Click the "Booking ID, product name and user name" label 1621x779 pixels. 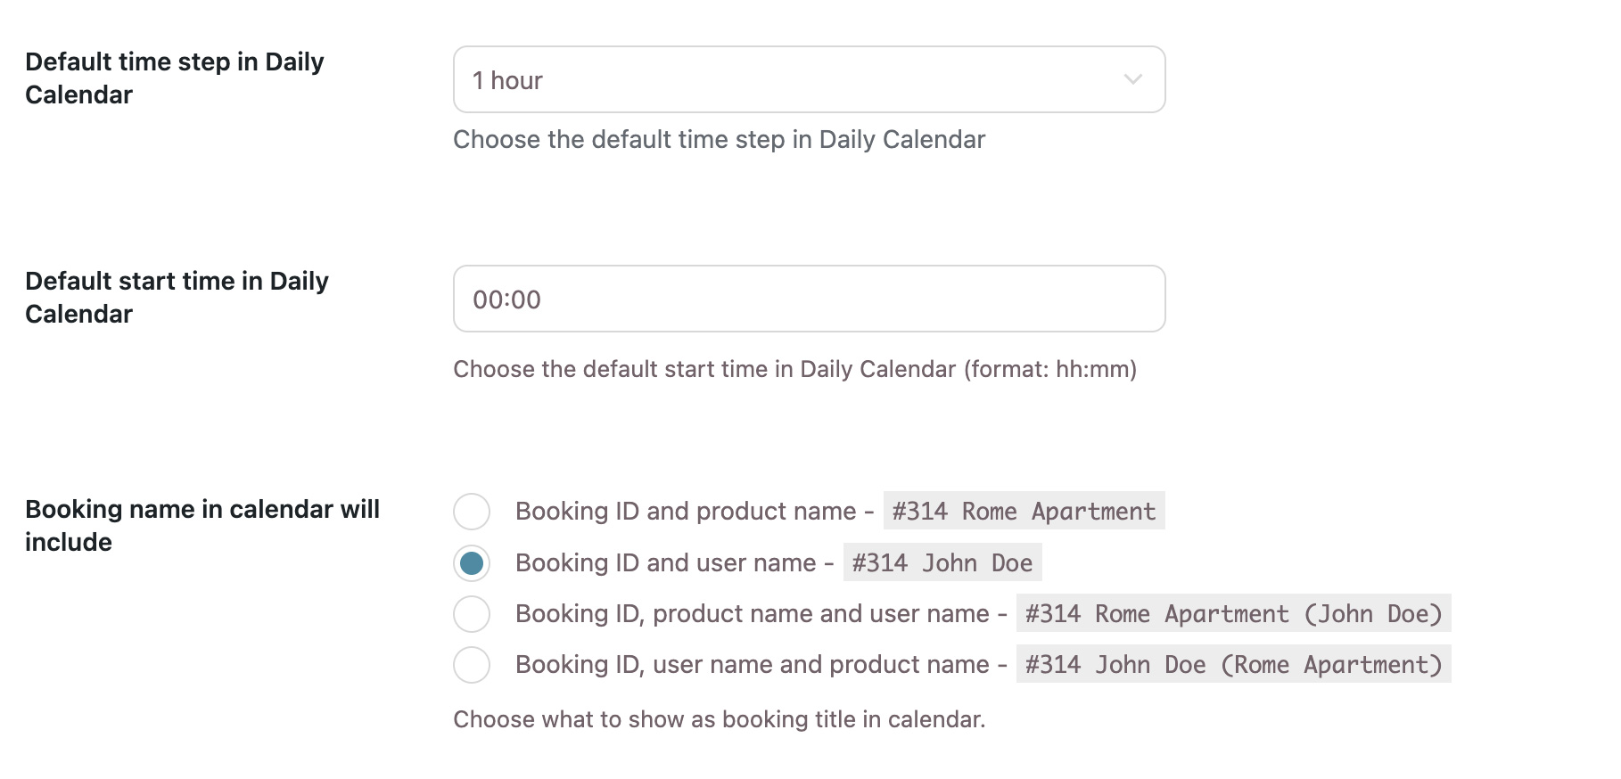(x=752, y=614)
